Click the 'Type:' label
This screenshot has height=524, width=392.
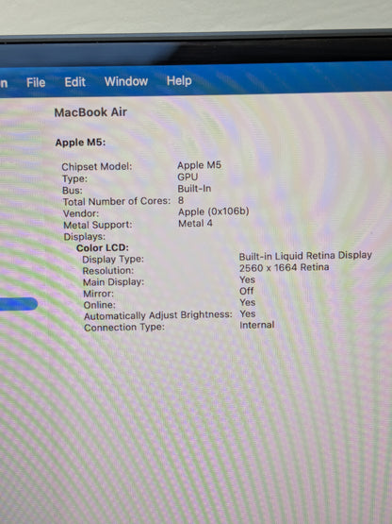click(x=74, y=178)
